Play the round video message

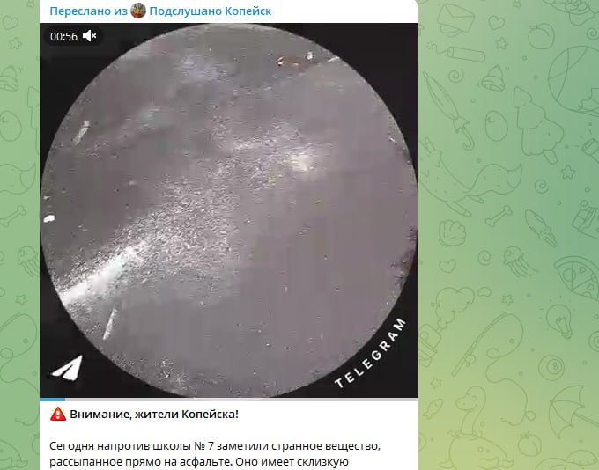(x=229, y=210)
